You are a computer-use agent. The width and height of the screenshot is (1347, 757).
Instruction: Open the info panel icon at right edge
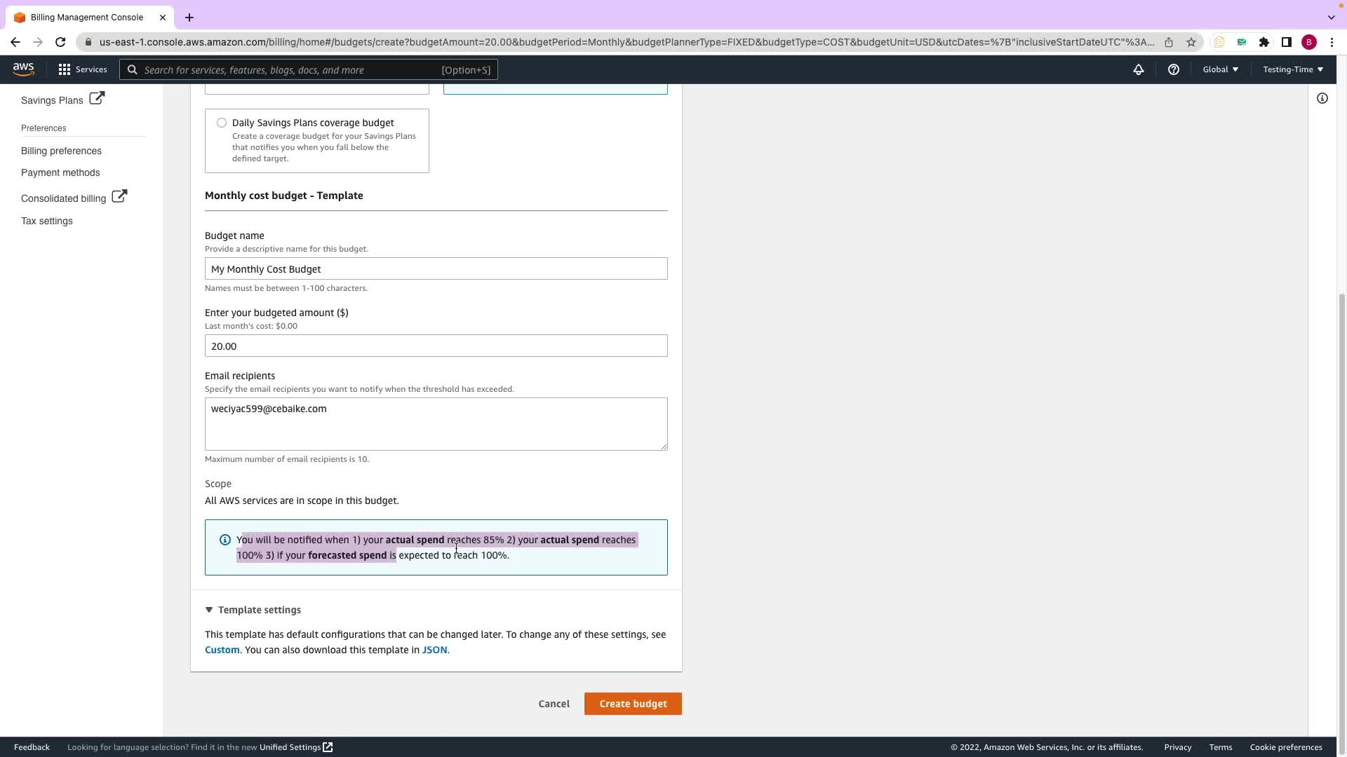pyautogui.click(x=1322, y=99)
